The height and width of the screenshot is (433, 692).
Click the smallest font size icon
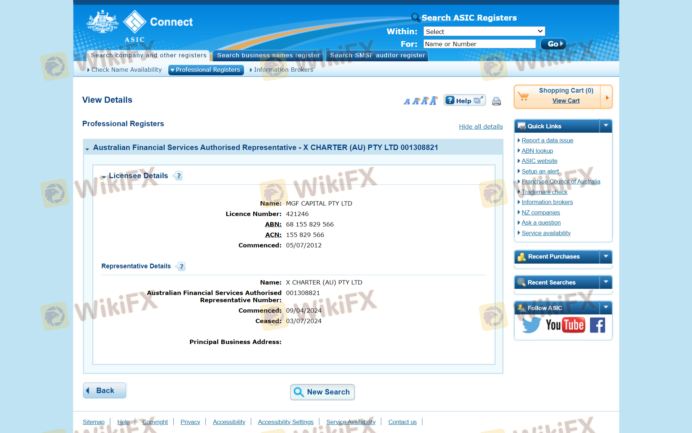point(407,102)
